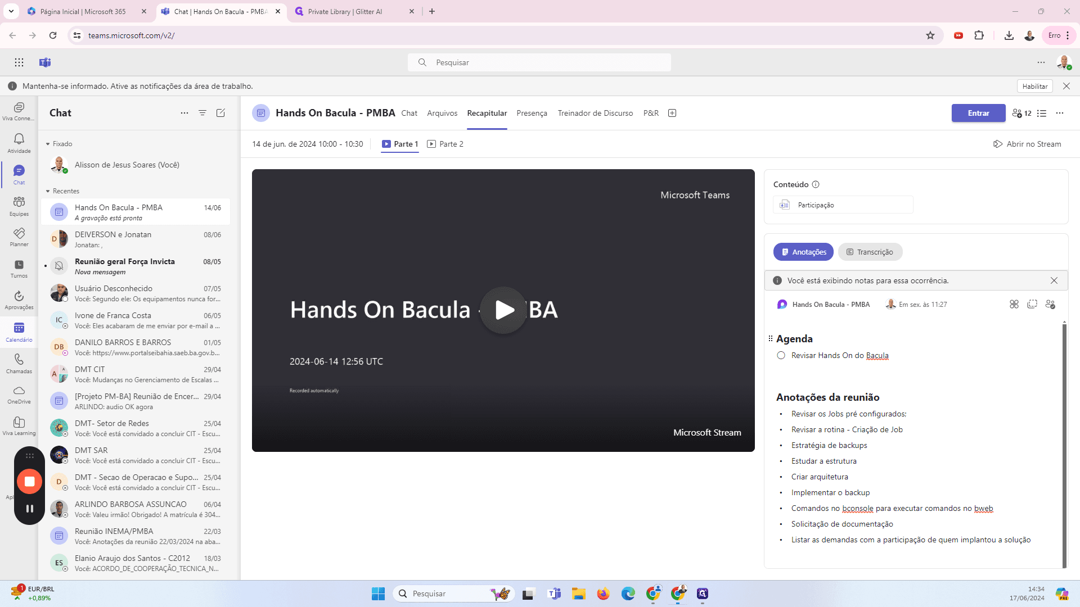The image size is (1080, 607).
Task: Open the Atividade bell icon
Action: 19,143
